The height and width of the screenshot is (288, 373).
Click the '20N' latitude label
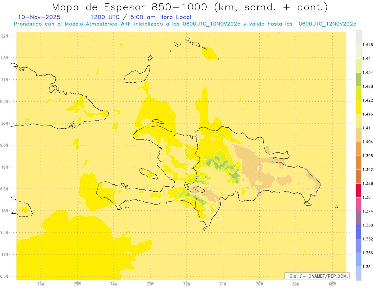click(x=4, y=123)
